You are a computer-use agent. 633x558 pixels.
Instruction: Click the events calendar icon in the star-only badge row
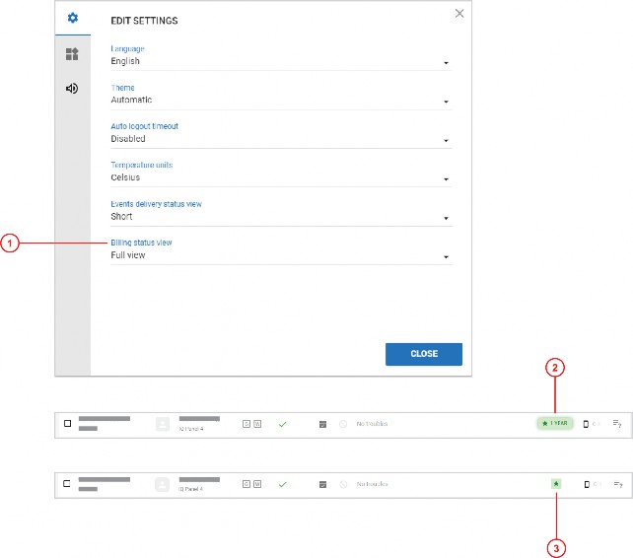point(322,484)
